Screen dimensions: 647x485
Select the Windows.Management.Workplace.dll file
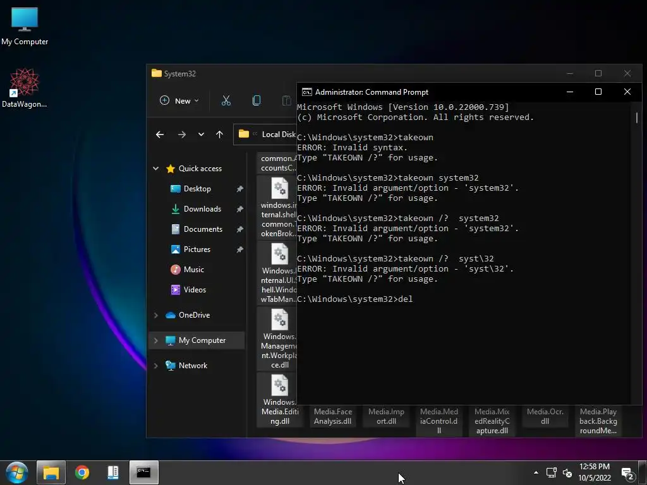click(x=277, y=338)
